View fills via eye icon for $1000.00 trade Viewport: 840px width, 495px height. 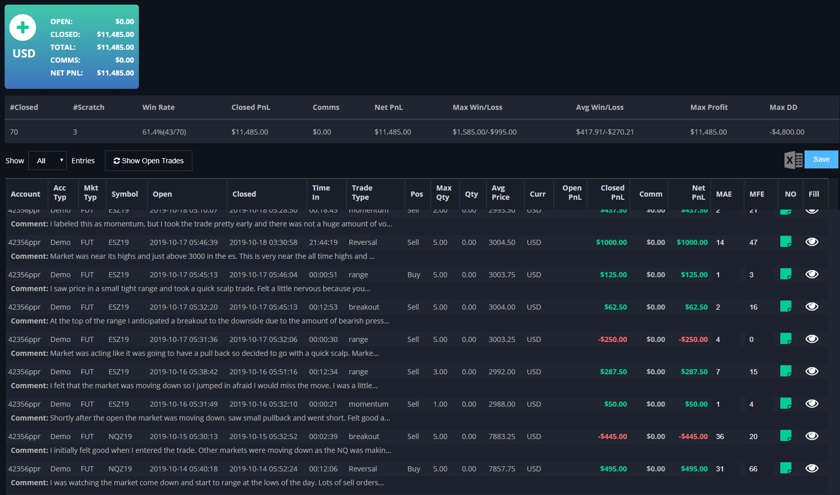click(x=812, y=242)
